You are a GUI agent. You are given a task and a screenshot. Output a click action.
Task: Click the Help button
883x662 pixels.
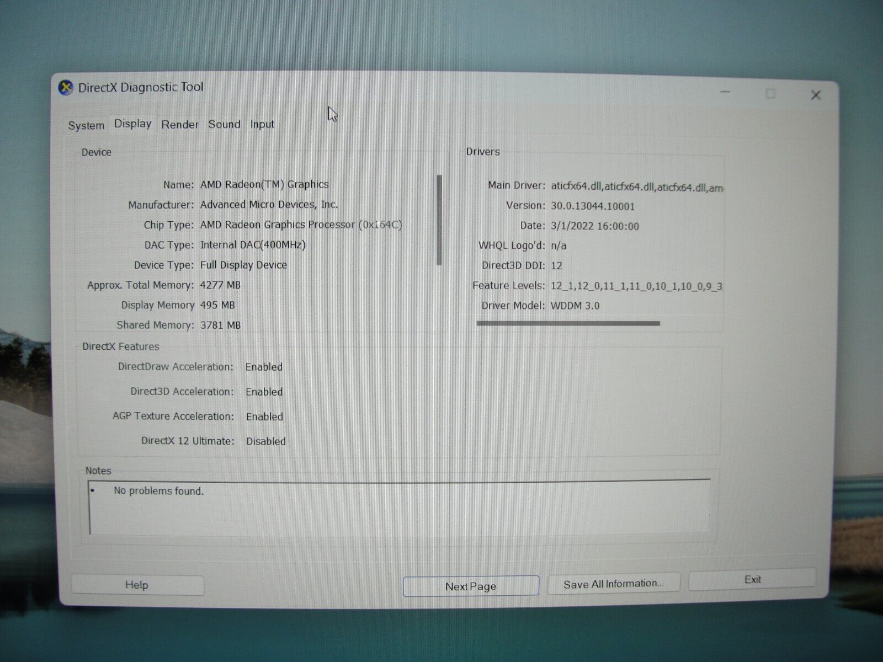click(137, 585)
